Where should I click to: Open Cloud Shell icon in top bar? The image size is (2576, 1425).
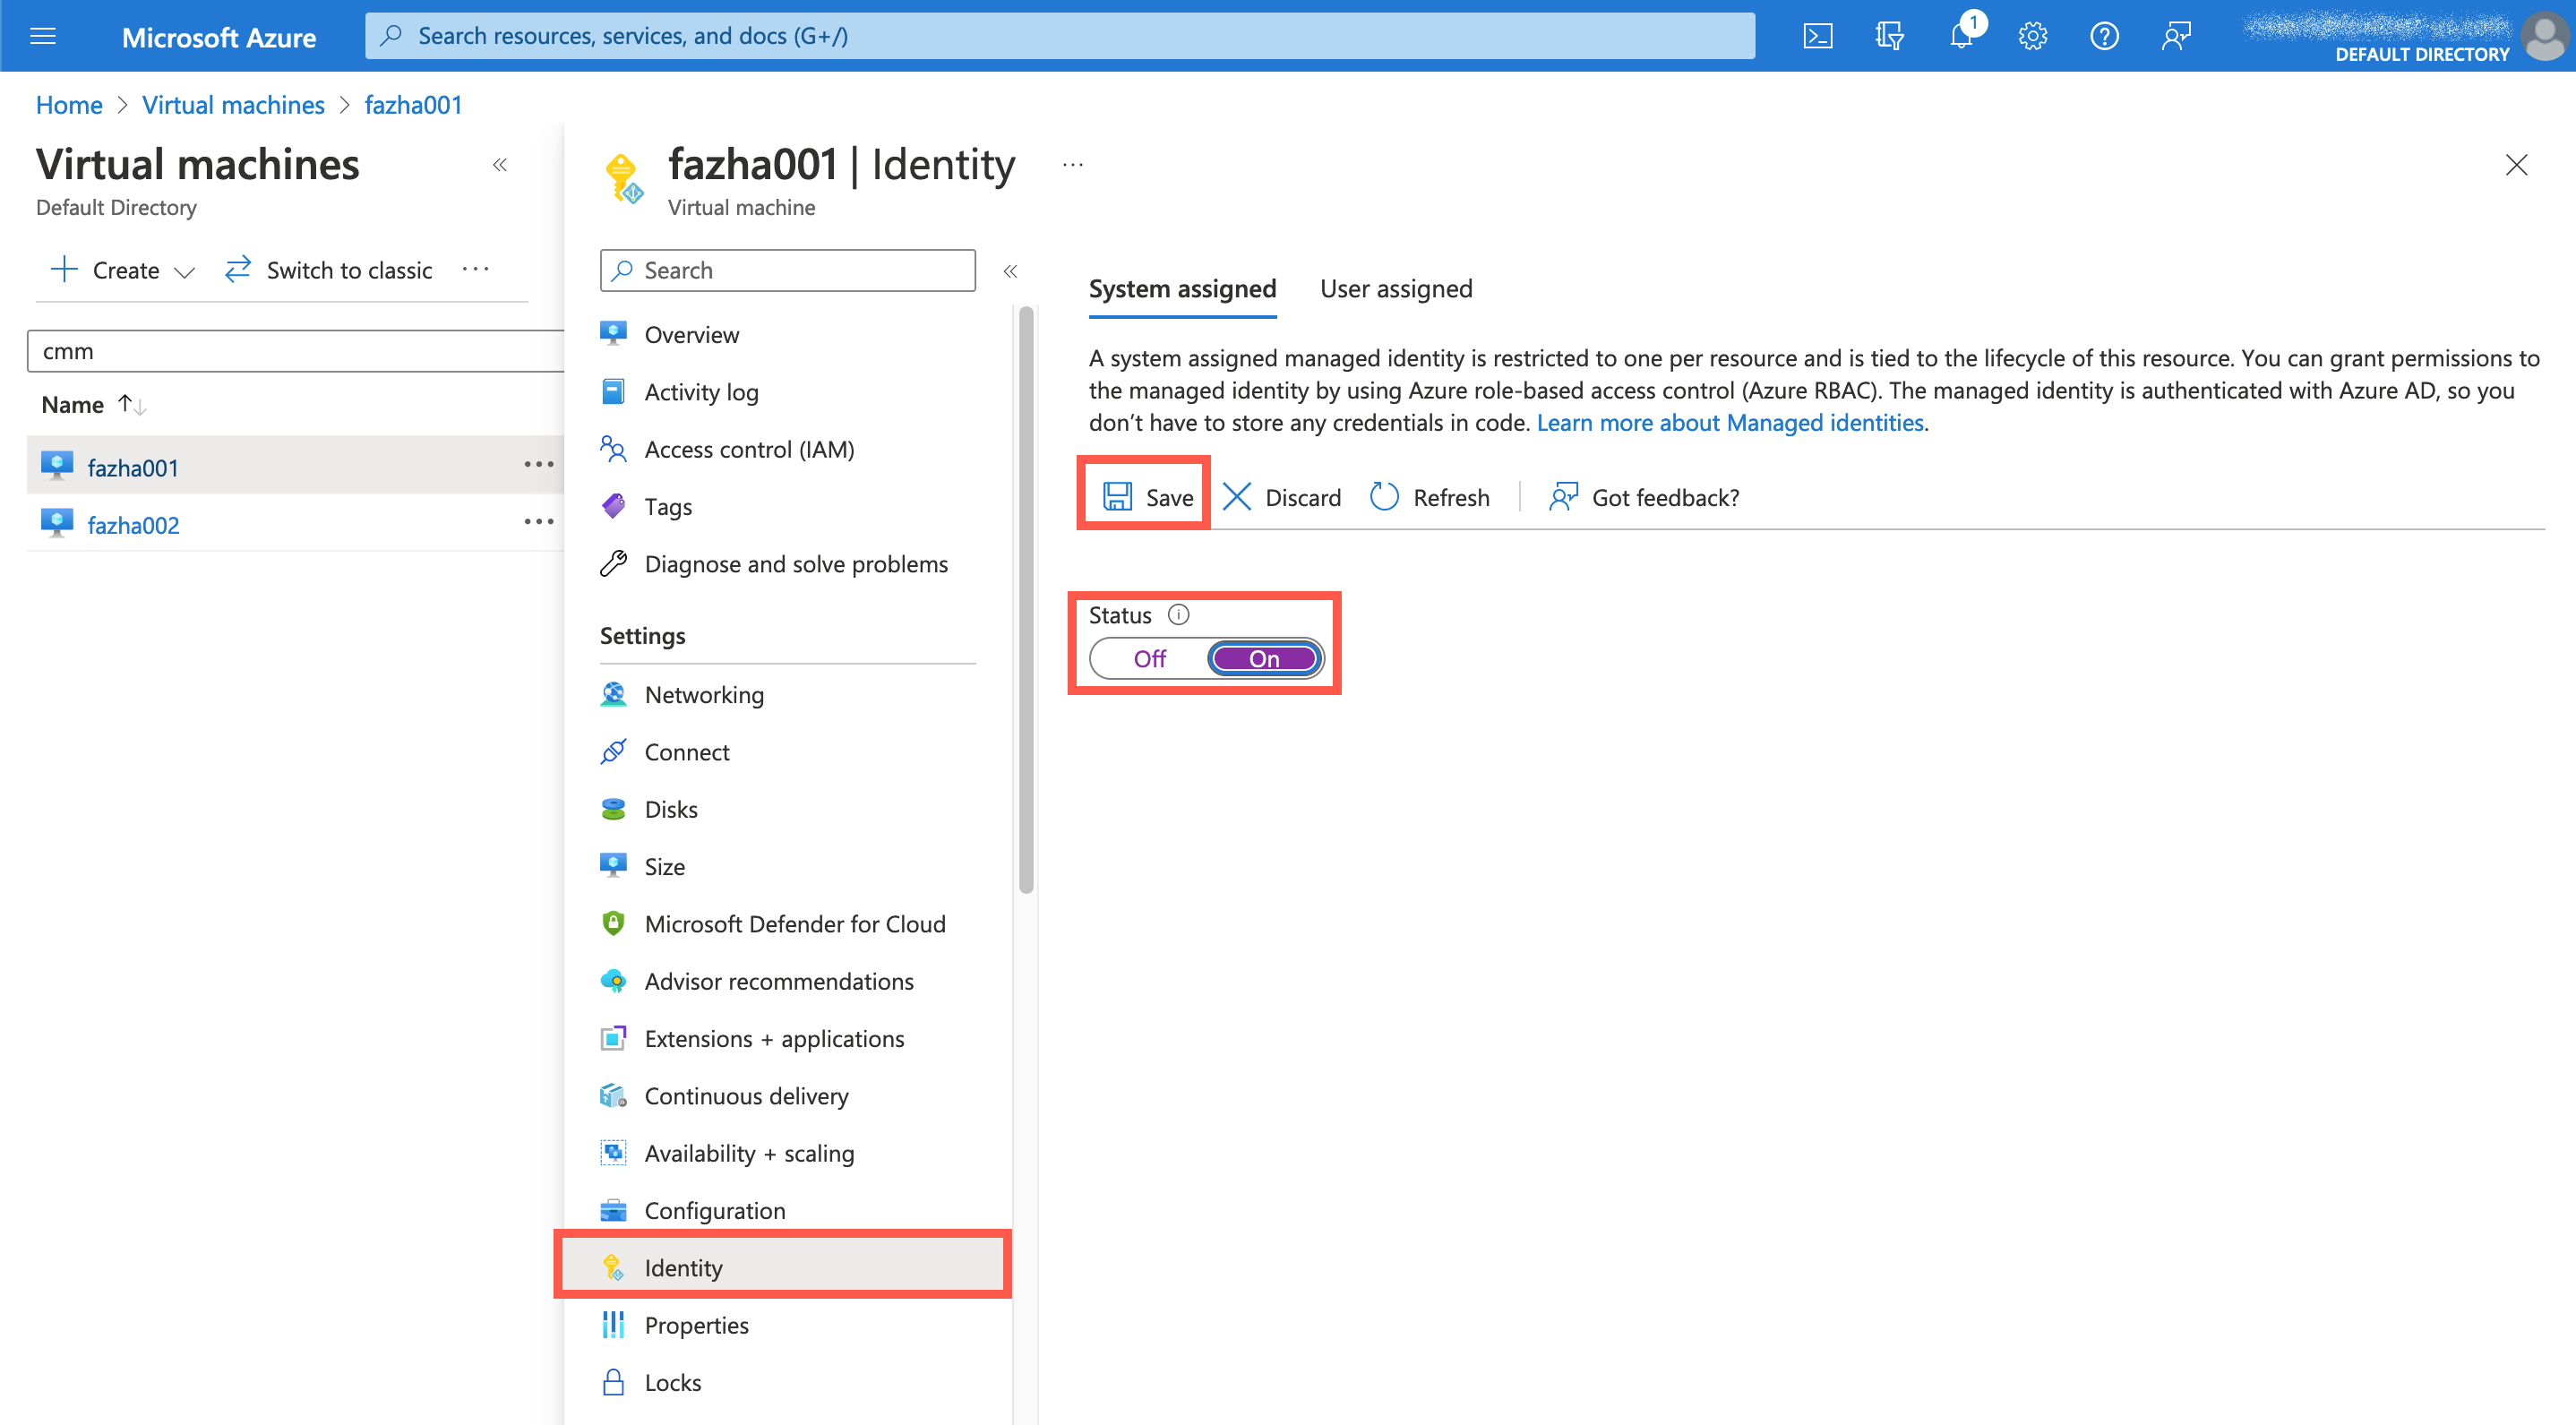click(x=1817, y=36)
